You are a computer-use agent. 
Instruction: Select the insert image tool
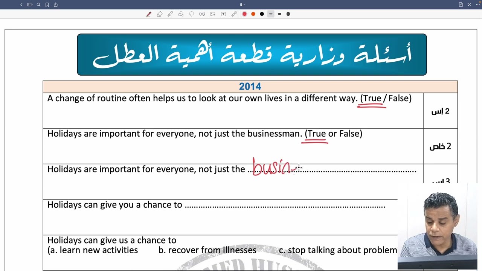click(213, 14)
